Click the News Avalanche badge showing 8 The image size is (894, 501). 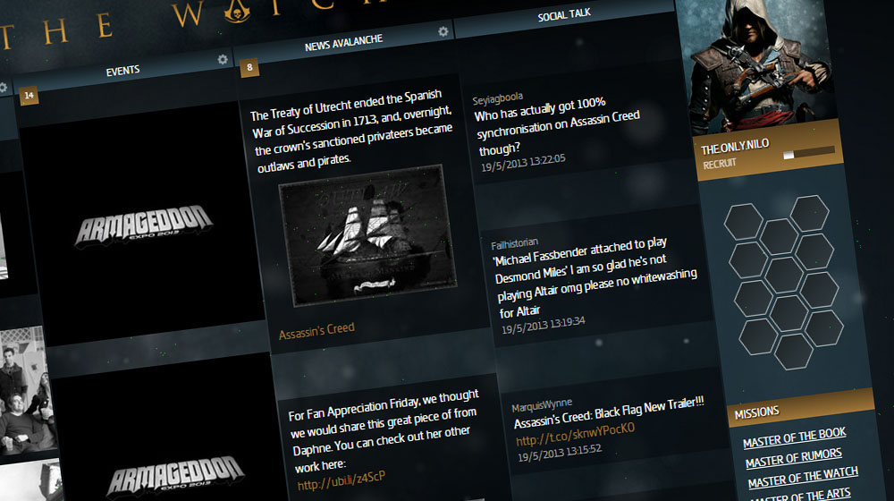tap(249, 68)
